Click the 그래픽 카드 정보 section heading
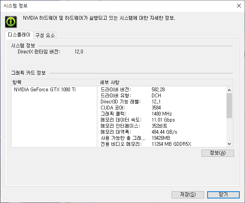245x203 pixels. click(x=28, y=73)
